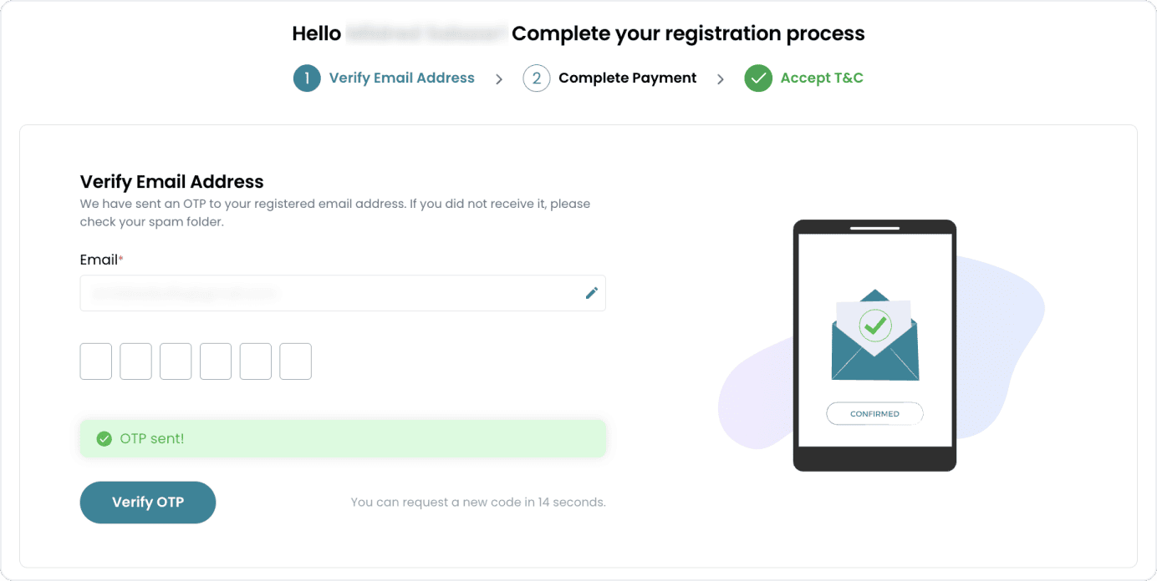The width and height of the screenshot is (1157, 581).
Task: Focus the second OTP digit box
Action: click(136, 361)
